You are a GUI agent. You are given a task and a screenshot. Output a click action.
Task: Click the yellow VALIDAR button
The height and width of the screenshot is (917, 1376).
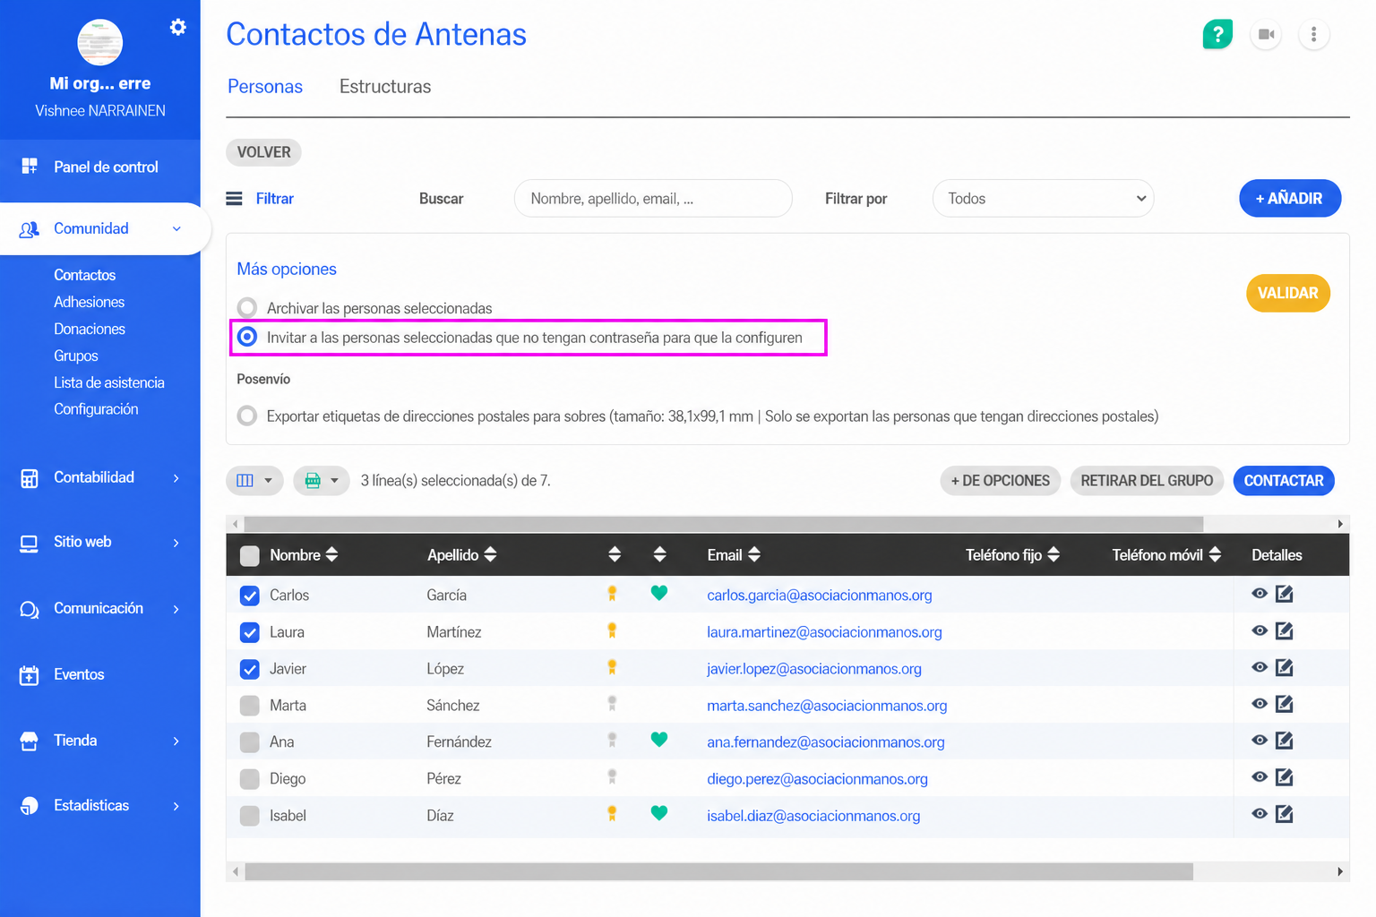click(1288, 293)
